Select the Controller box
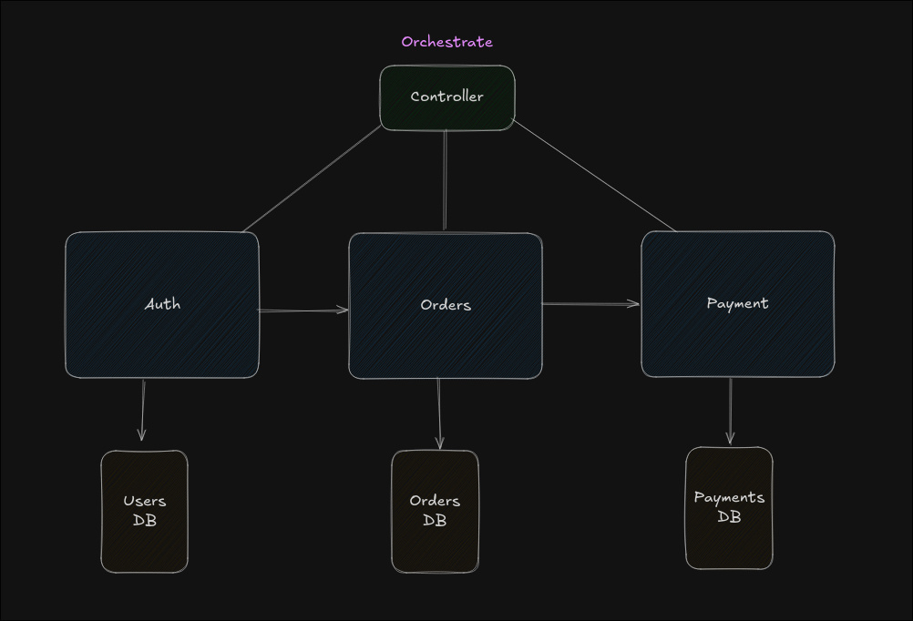Screen dimensions: 913x621 [446, 97]
